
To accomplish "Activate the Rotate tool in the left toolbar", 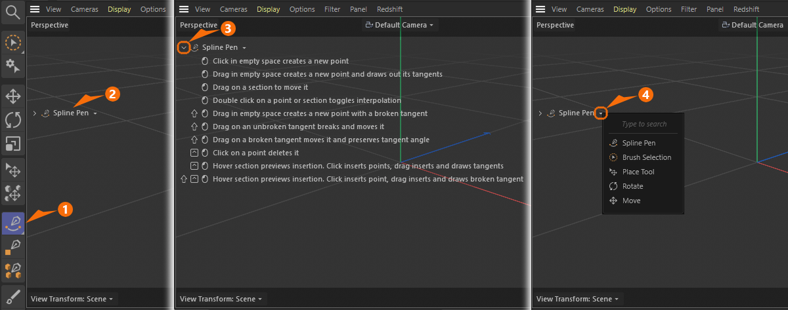I will 12,120.
